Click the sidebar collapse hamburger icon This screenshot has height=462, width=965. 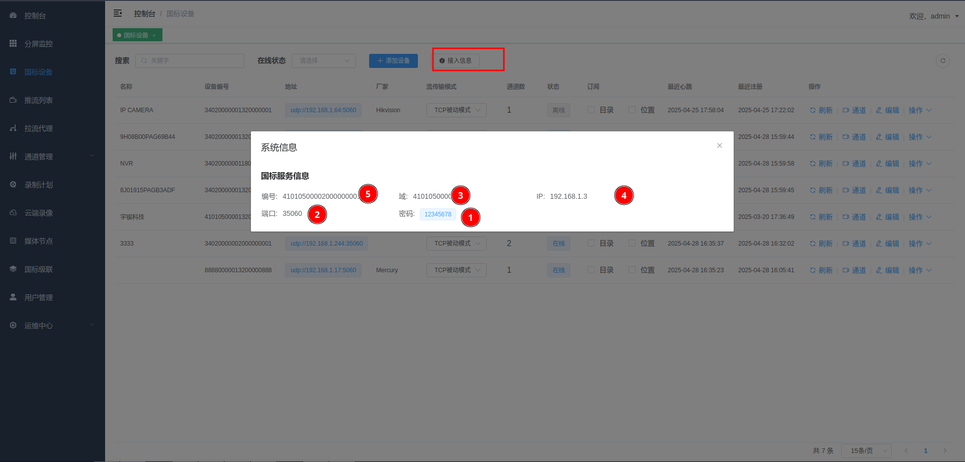click(x=118, y=14)
